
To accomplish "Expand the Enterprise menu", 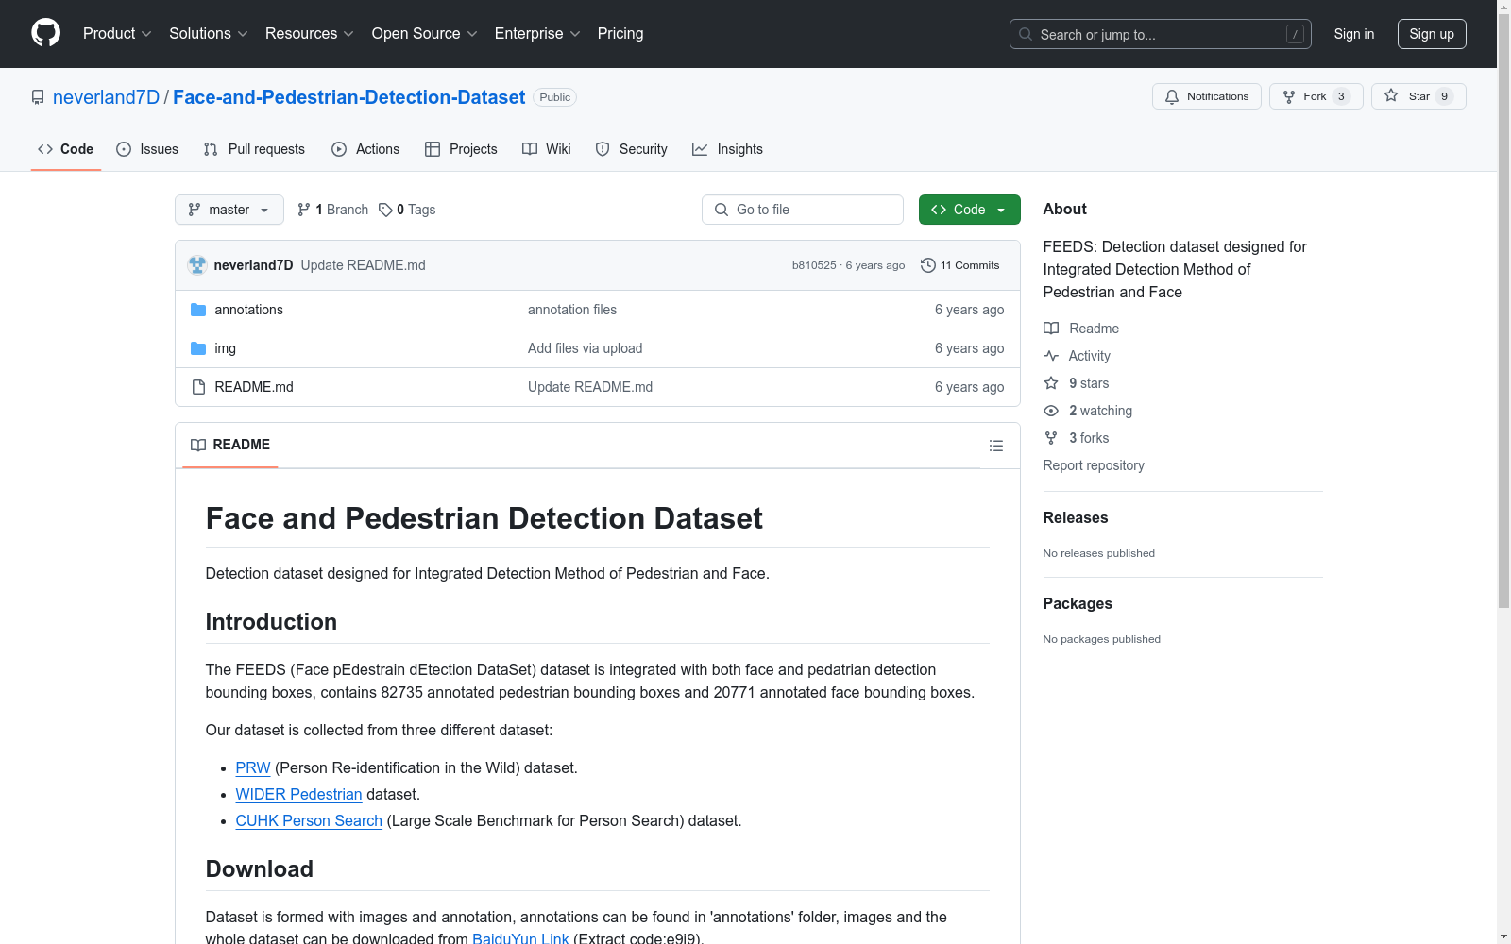I will click(537, 34).
